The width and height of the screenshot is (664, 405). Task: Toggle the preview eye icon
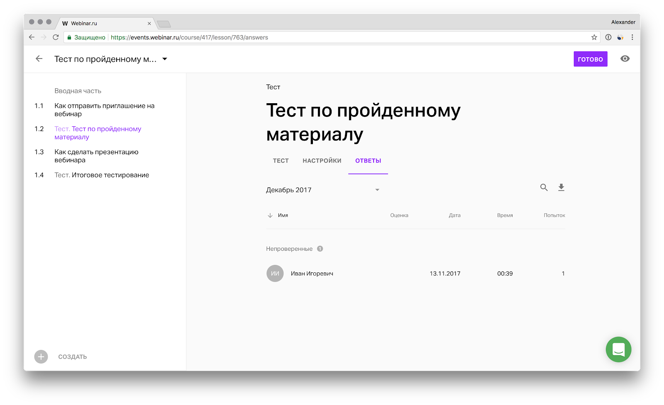(625, 59)
